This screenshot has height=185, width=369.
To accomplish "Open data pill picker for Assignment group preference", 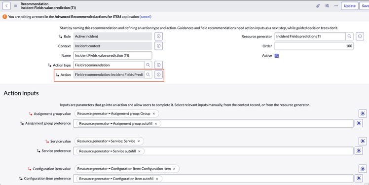I will tap(359, 123).
